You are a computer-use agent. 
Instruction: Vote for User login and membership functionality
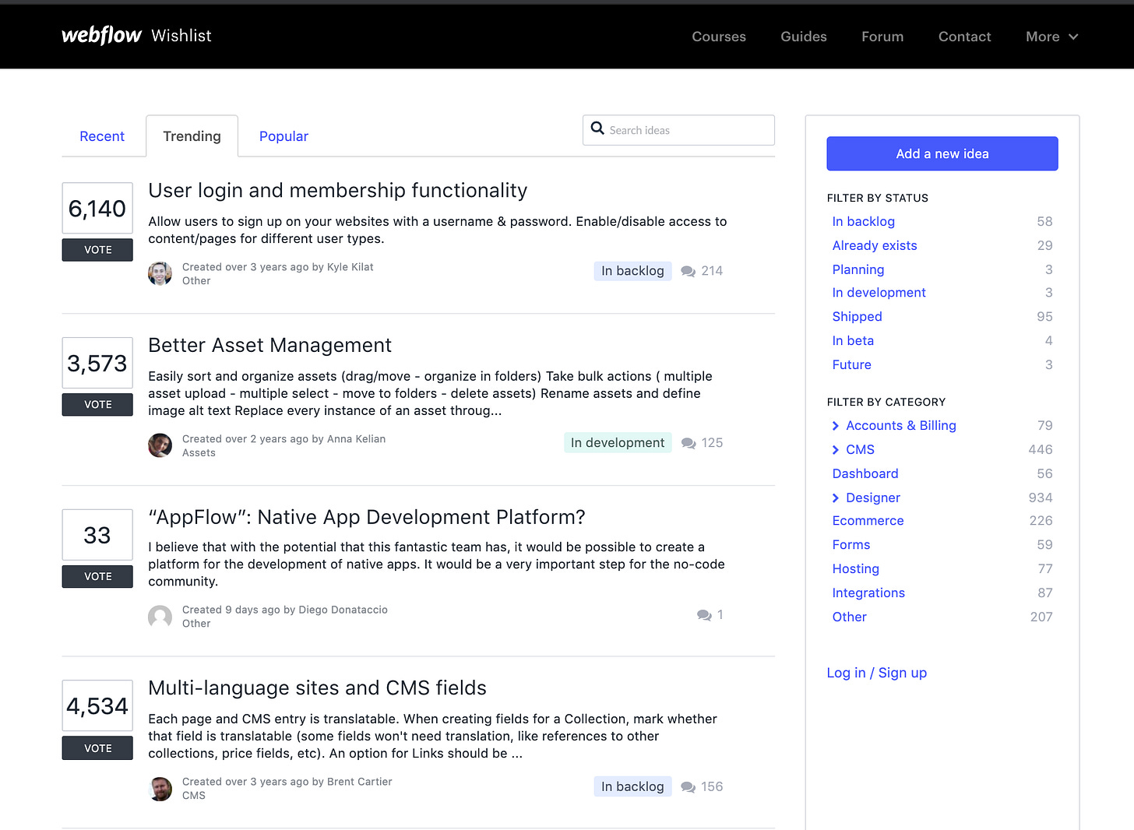coord(97,250)
